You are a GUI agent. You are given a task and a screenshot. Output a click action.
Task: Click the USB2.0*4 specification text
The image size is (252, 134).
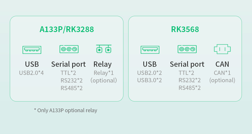(x=31, y=73)
